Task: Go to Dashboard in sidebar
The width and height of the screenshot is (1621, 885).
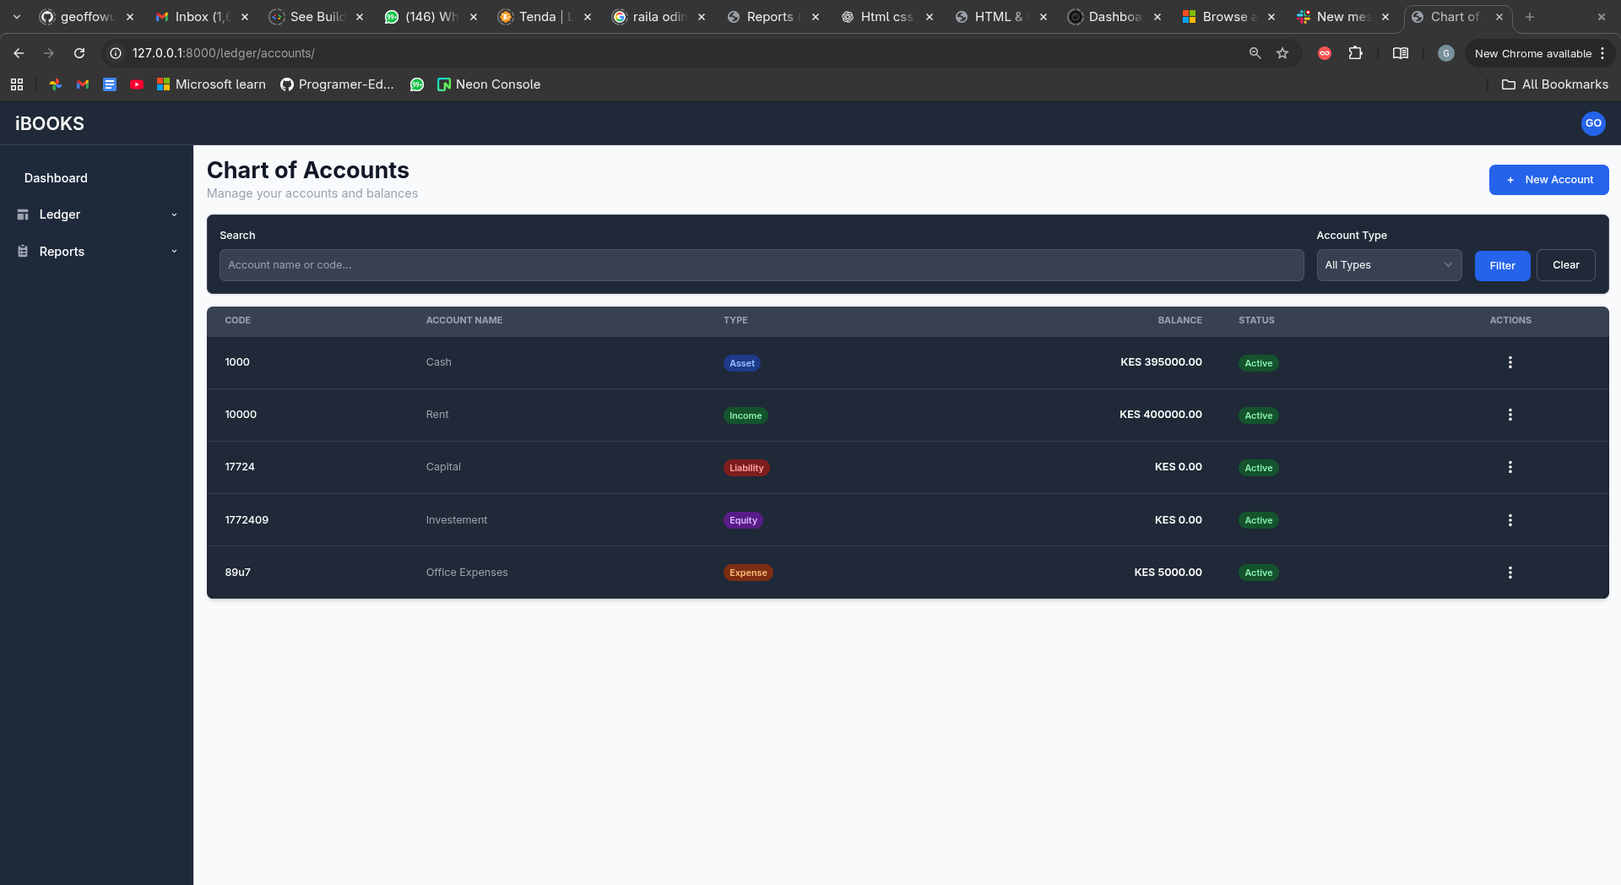Action: 56,178
